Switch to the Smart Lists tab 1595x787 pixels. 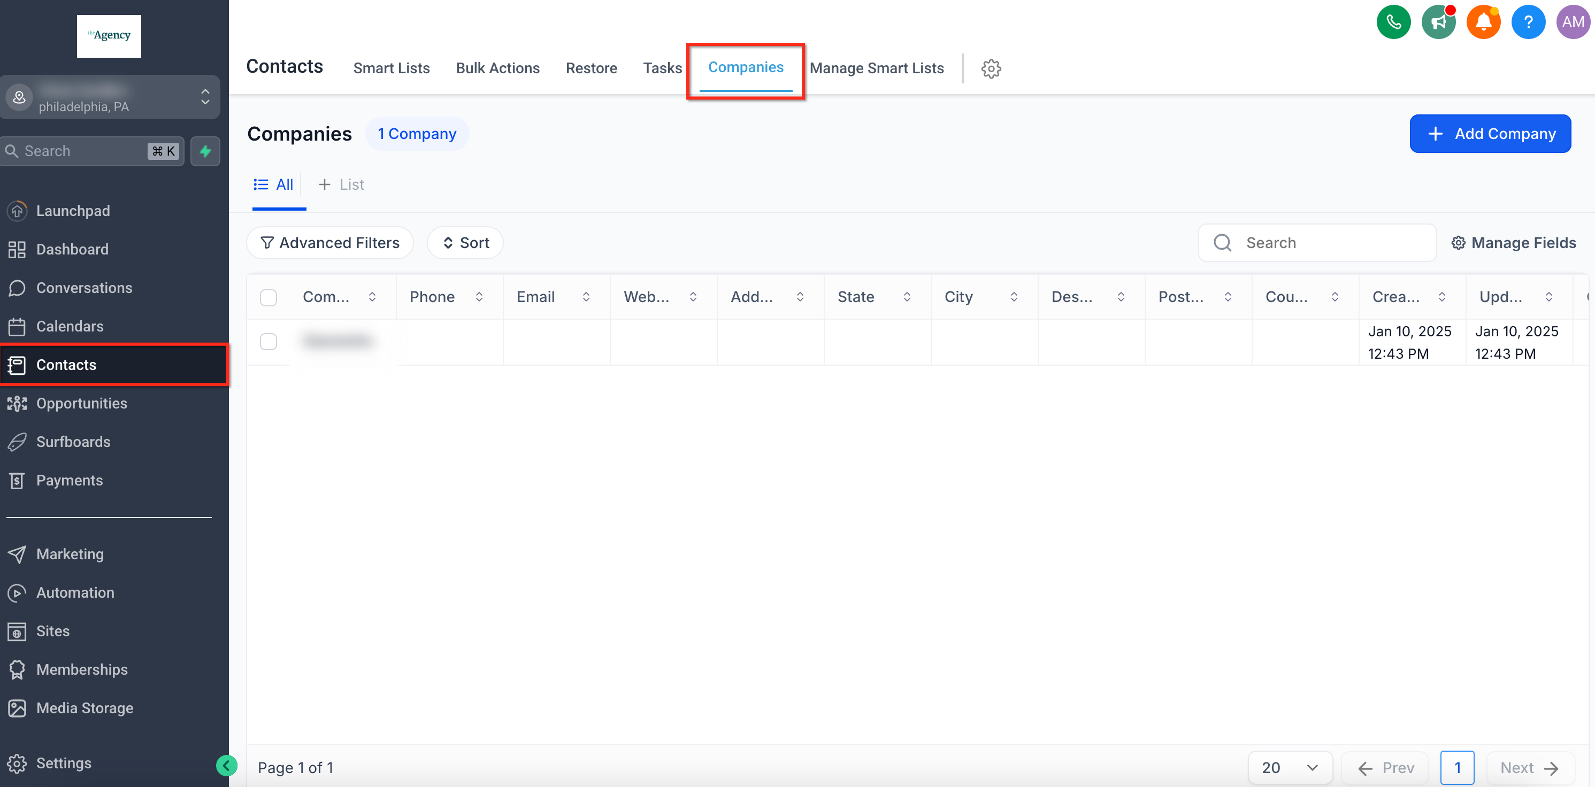[392, 68]
